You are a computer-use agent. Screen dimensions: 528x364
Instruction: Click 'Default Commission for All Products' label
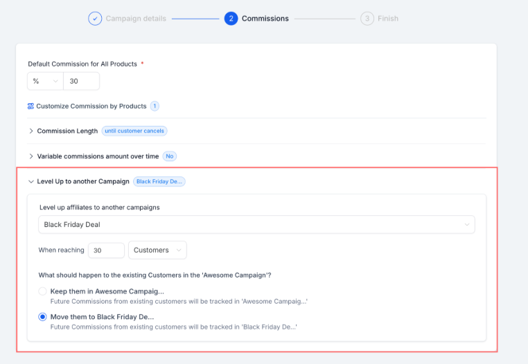point(82,64)
